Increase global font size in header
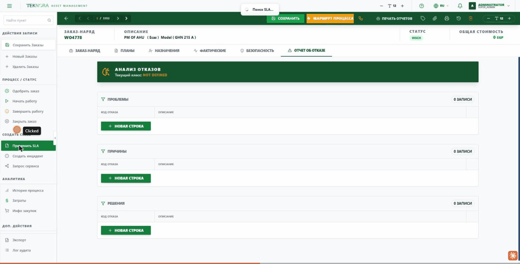The height and width of the screenshot is (264, 520). [x=402, y=6]
